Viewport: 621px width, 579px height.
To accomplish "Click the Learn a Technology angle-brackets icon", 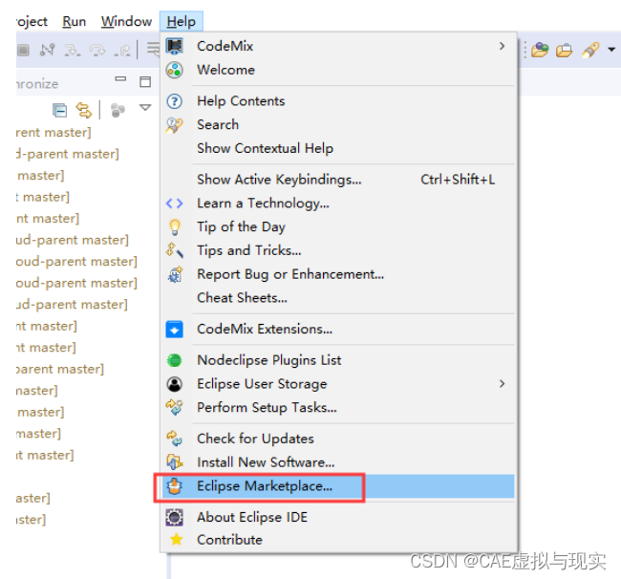I will [174, 204].
